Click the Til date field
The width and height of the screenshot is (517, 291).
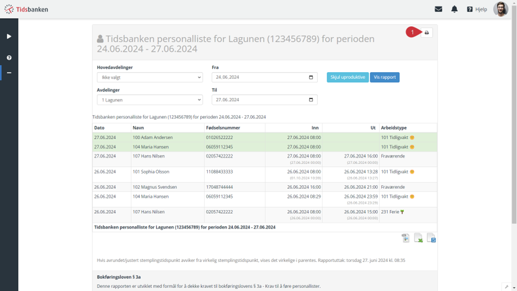tap(264, 100)
